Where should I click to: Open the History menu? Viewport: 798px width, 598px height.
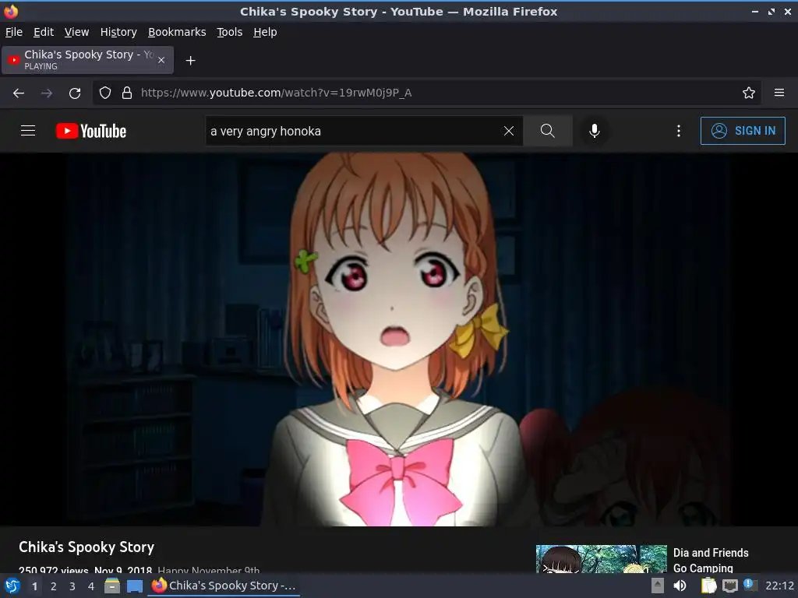pos(118,32)
